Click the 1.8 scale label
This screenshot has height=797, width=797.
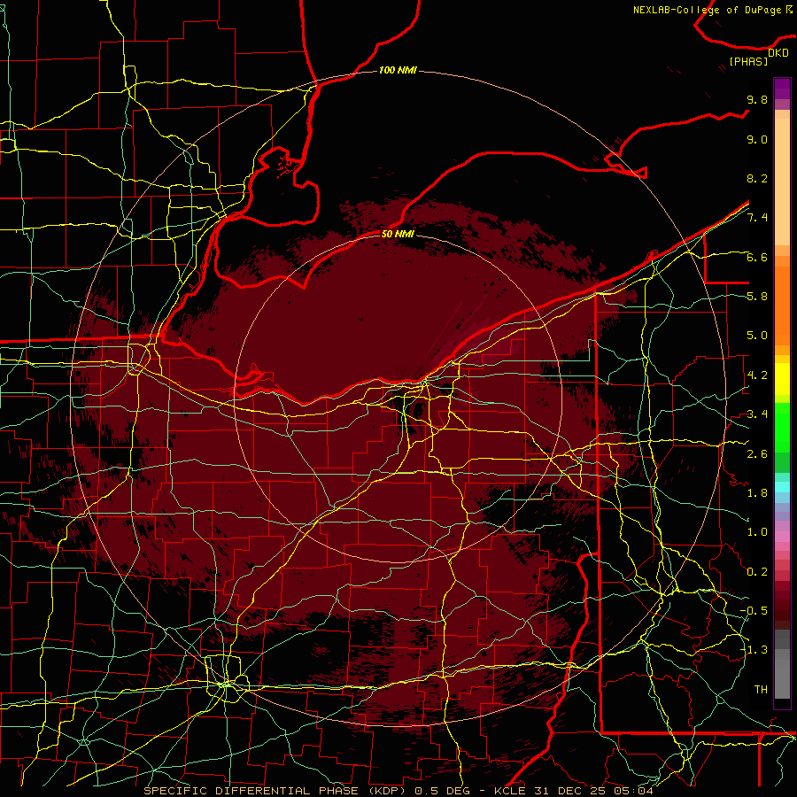pos(757,493)
